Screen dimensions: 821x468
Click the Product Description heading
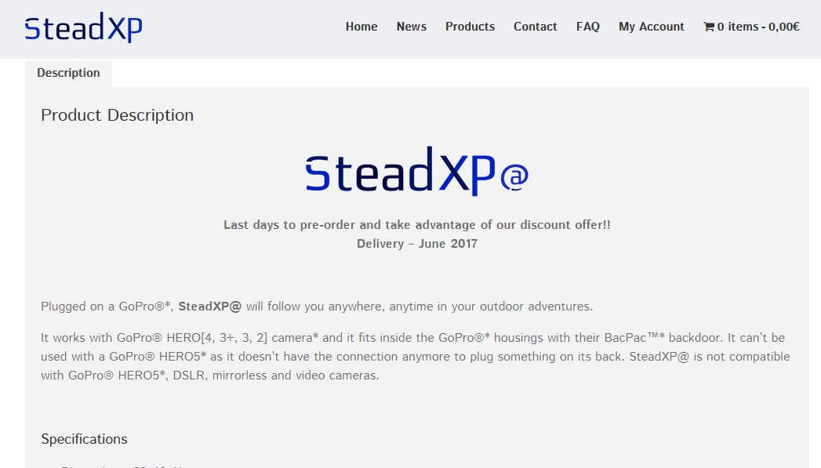point(118,115)
